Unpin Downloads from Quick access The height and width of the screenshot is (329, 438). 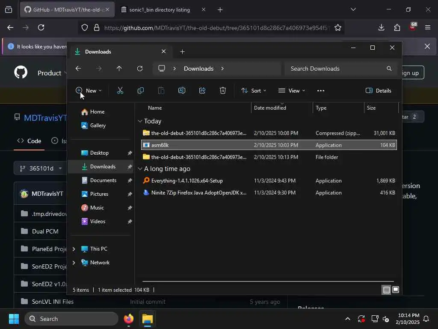tap(130, 167)
